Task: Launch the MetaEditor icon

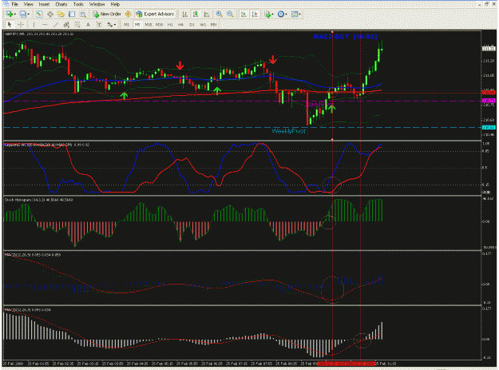Action: pyautogui.click(x=128, y=14)
